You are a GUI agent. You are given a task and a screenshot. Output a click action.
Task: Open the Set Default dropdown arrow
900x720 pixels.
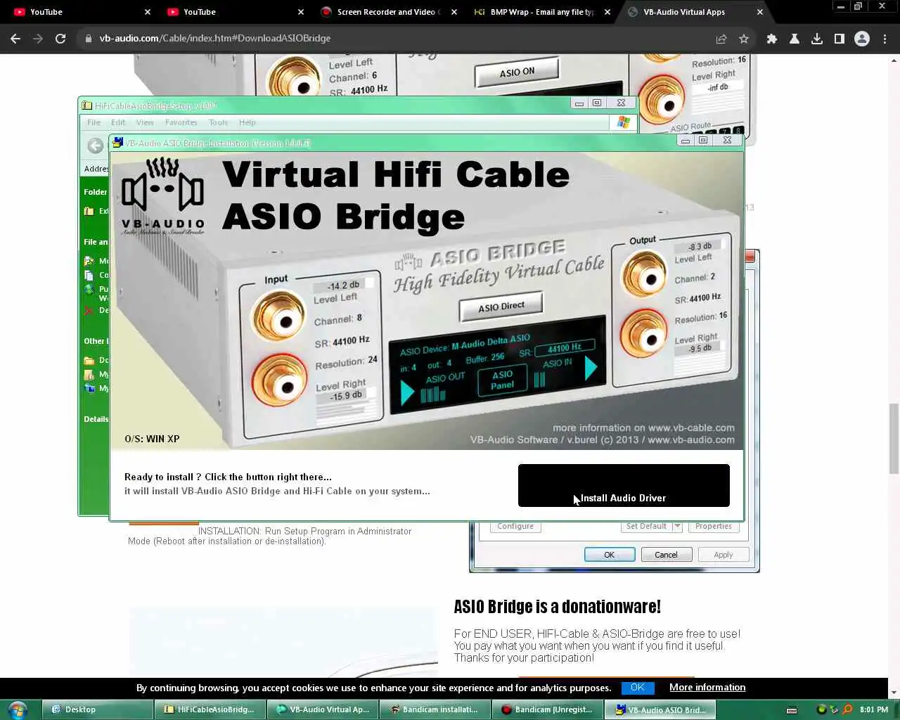coord(677,526)
